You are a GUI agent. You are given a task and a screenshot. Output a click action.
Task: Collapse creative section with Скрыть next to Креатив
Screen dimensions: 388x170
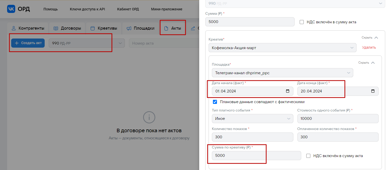click(369, 37)
